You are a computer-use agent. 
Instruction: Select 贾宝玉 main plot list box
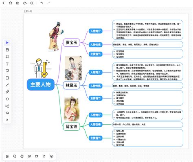point(148,54)
